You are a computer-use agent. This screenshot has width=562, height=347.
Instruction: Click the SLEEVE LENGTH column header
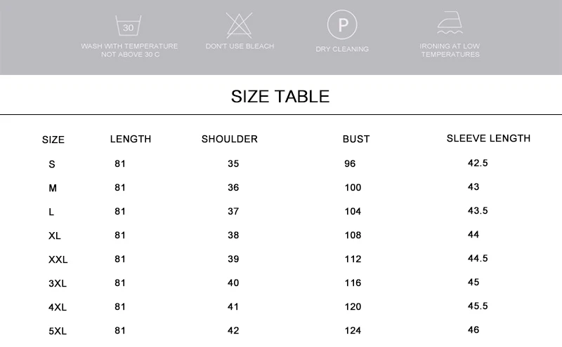pyautogui.click(x=488, y=138)
